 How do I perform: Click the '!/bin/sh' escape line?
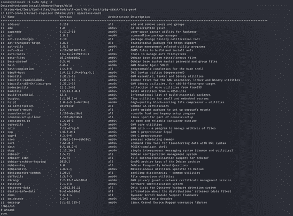pos(7,206)
